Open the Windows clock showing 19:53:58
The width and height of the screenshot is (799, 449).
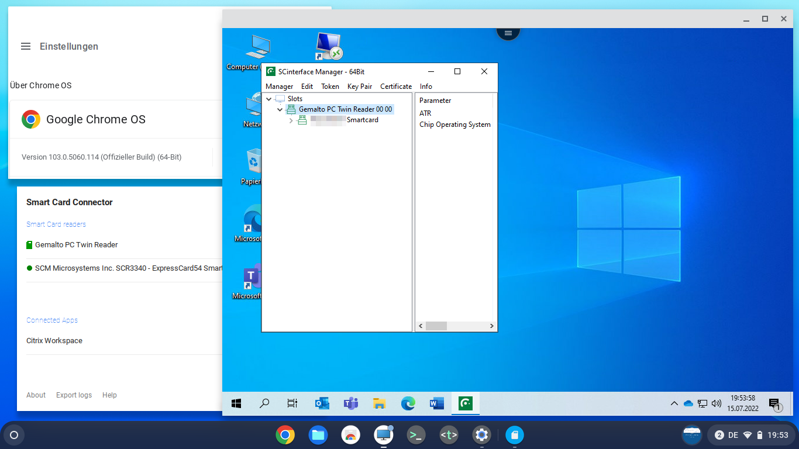743,403
